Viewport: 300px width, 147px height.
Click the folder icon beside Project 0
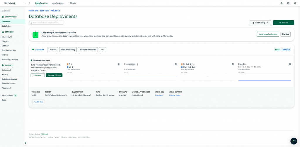5,3
